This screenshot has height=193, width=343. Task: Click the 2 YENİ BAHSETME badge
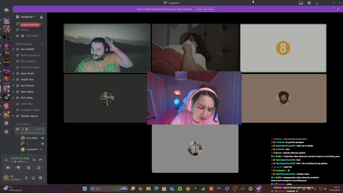[x=30, y=25]
